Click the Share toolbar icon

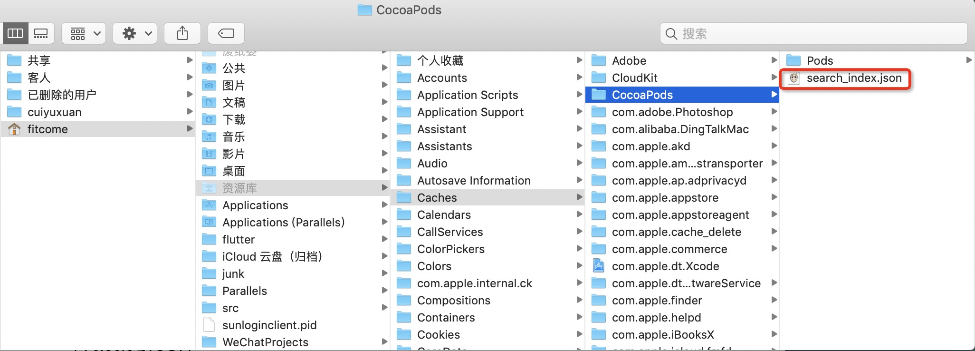[182, 33]
